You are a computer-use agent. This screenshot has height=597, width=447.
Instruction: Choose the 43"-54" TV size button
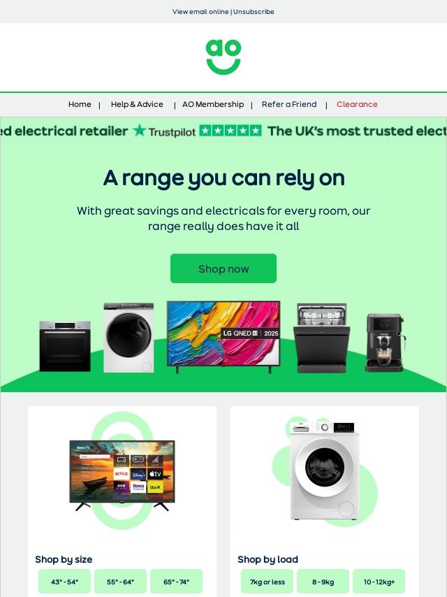point(65,582)
